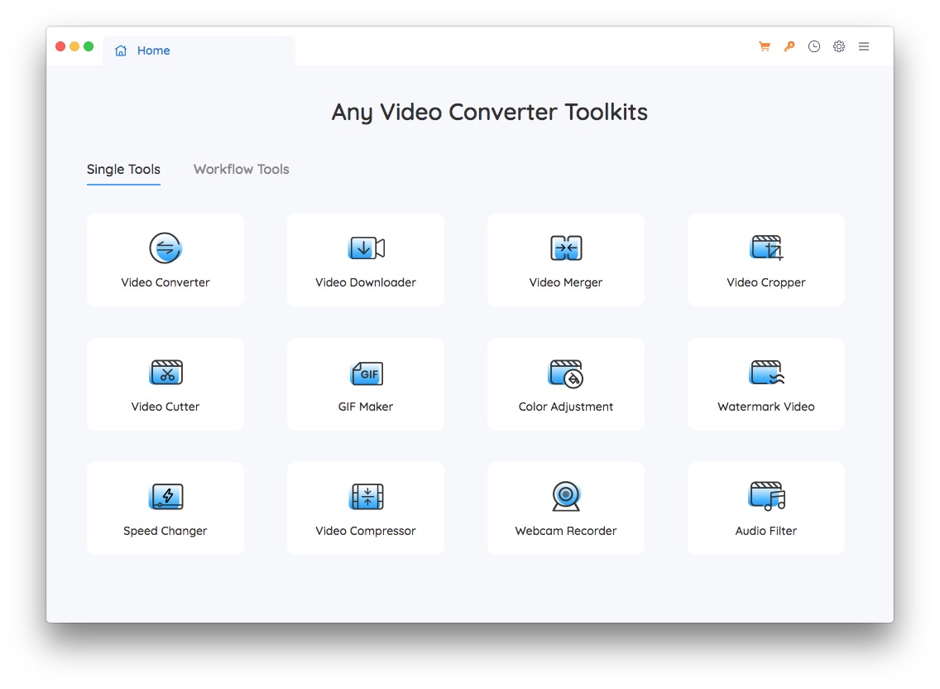Open the Video Cutter scissors icon
The height and width of the screenshot is (689, 940).
(x=166, y=372)
